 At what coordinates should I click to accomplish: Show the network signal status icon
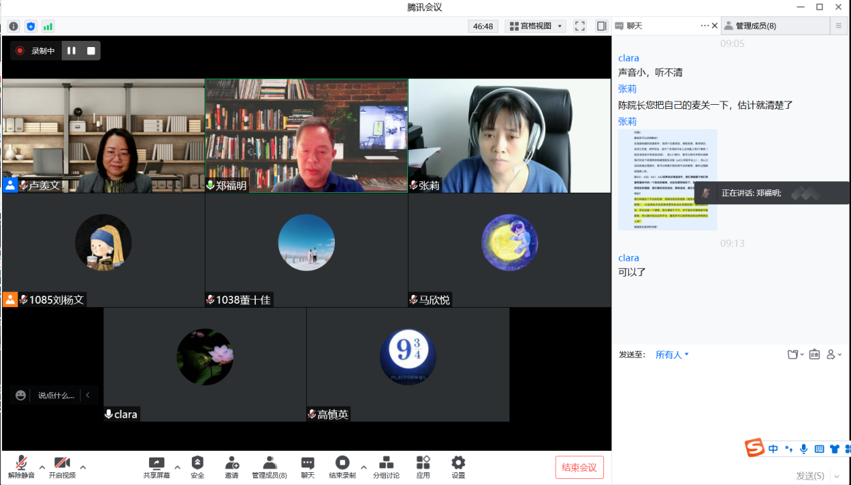pos(48,26)
